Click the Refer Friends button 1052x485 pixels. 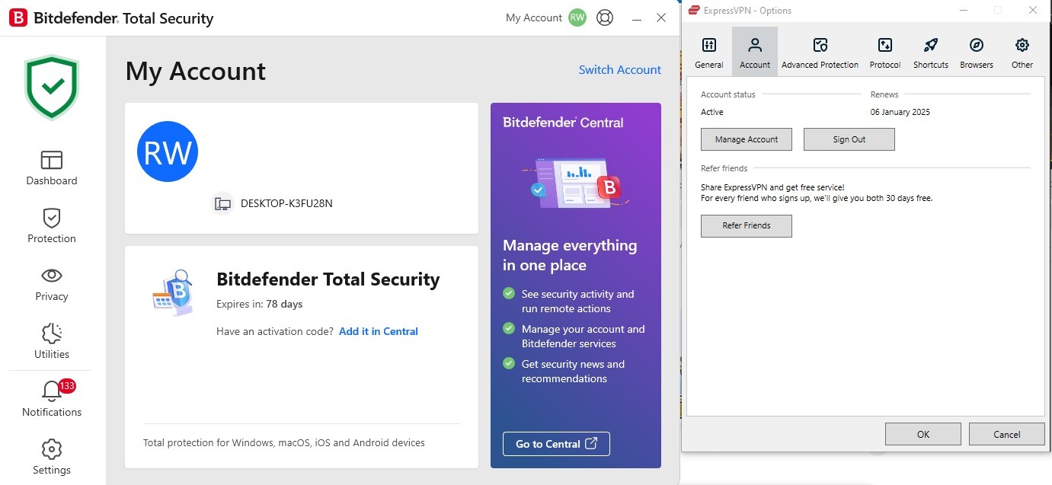pyautogui.click(x=747, y=225)
